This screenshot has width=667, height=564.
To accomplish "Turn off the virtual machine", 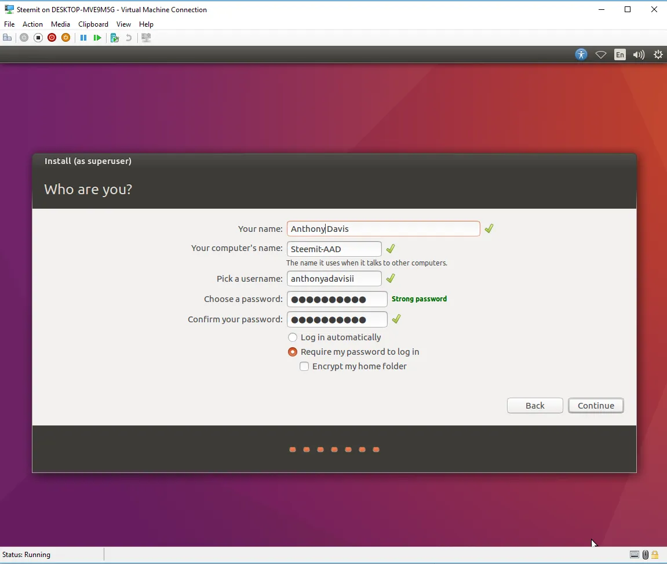I will [x=38, y=38].
